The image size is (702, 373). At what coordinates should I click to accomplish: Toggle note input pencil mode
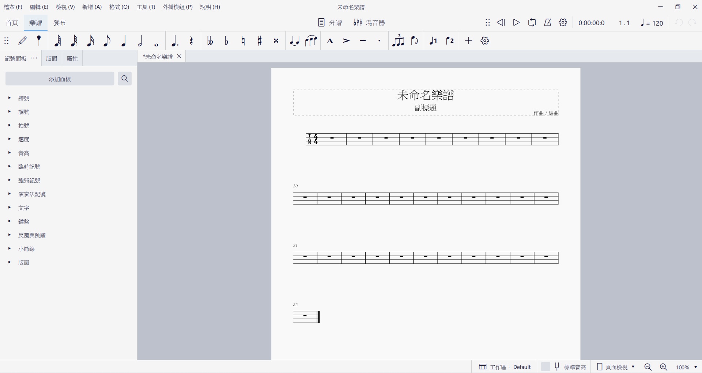coord(23,41)
